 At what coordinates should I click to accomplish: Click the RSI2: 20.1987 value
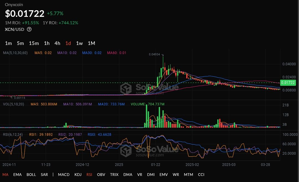pyautogui.click(x=70, y=135)
